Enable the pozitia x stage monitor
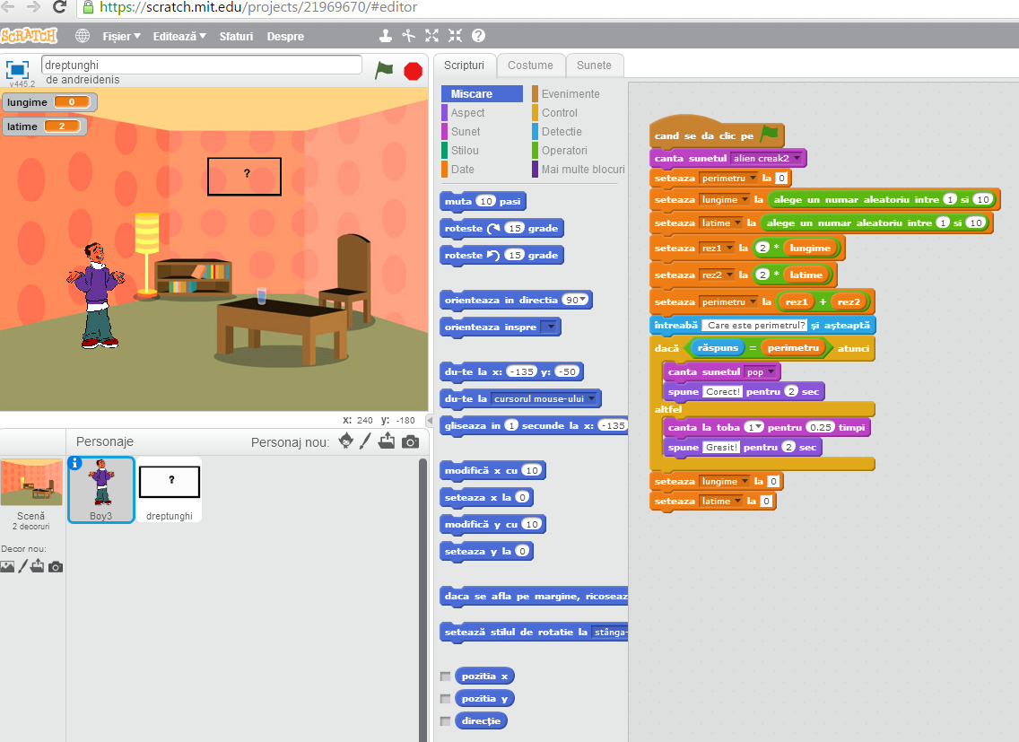This screenshot has width=1019, height=742. [x=445, y=675]
